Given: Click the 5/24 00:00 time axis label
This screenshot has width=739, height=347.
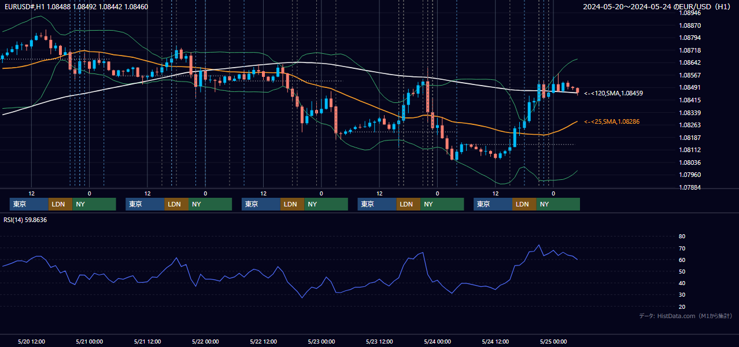Looking at the screenshot, I should pyautogui.click(x=437, y=341).
